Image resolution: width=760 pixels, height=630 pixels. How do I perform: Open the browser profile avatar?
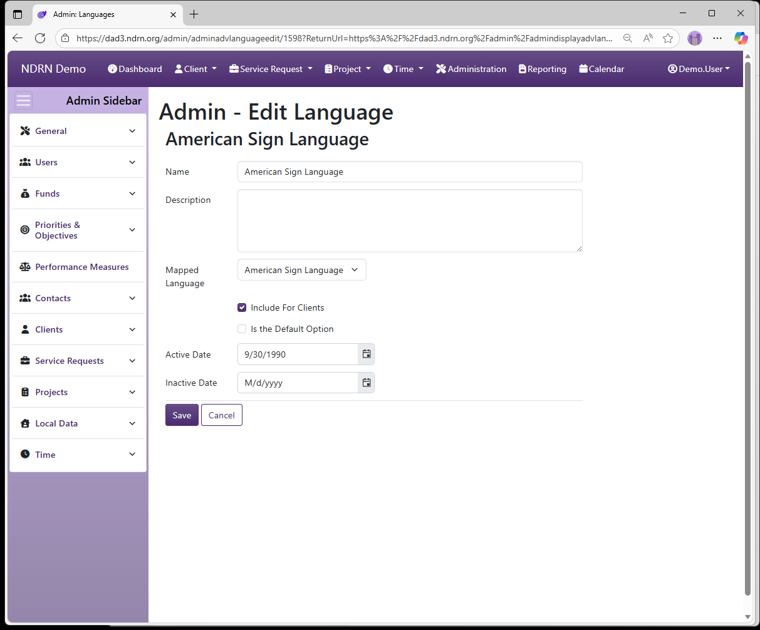[x=695, y=38]
